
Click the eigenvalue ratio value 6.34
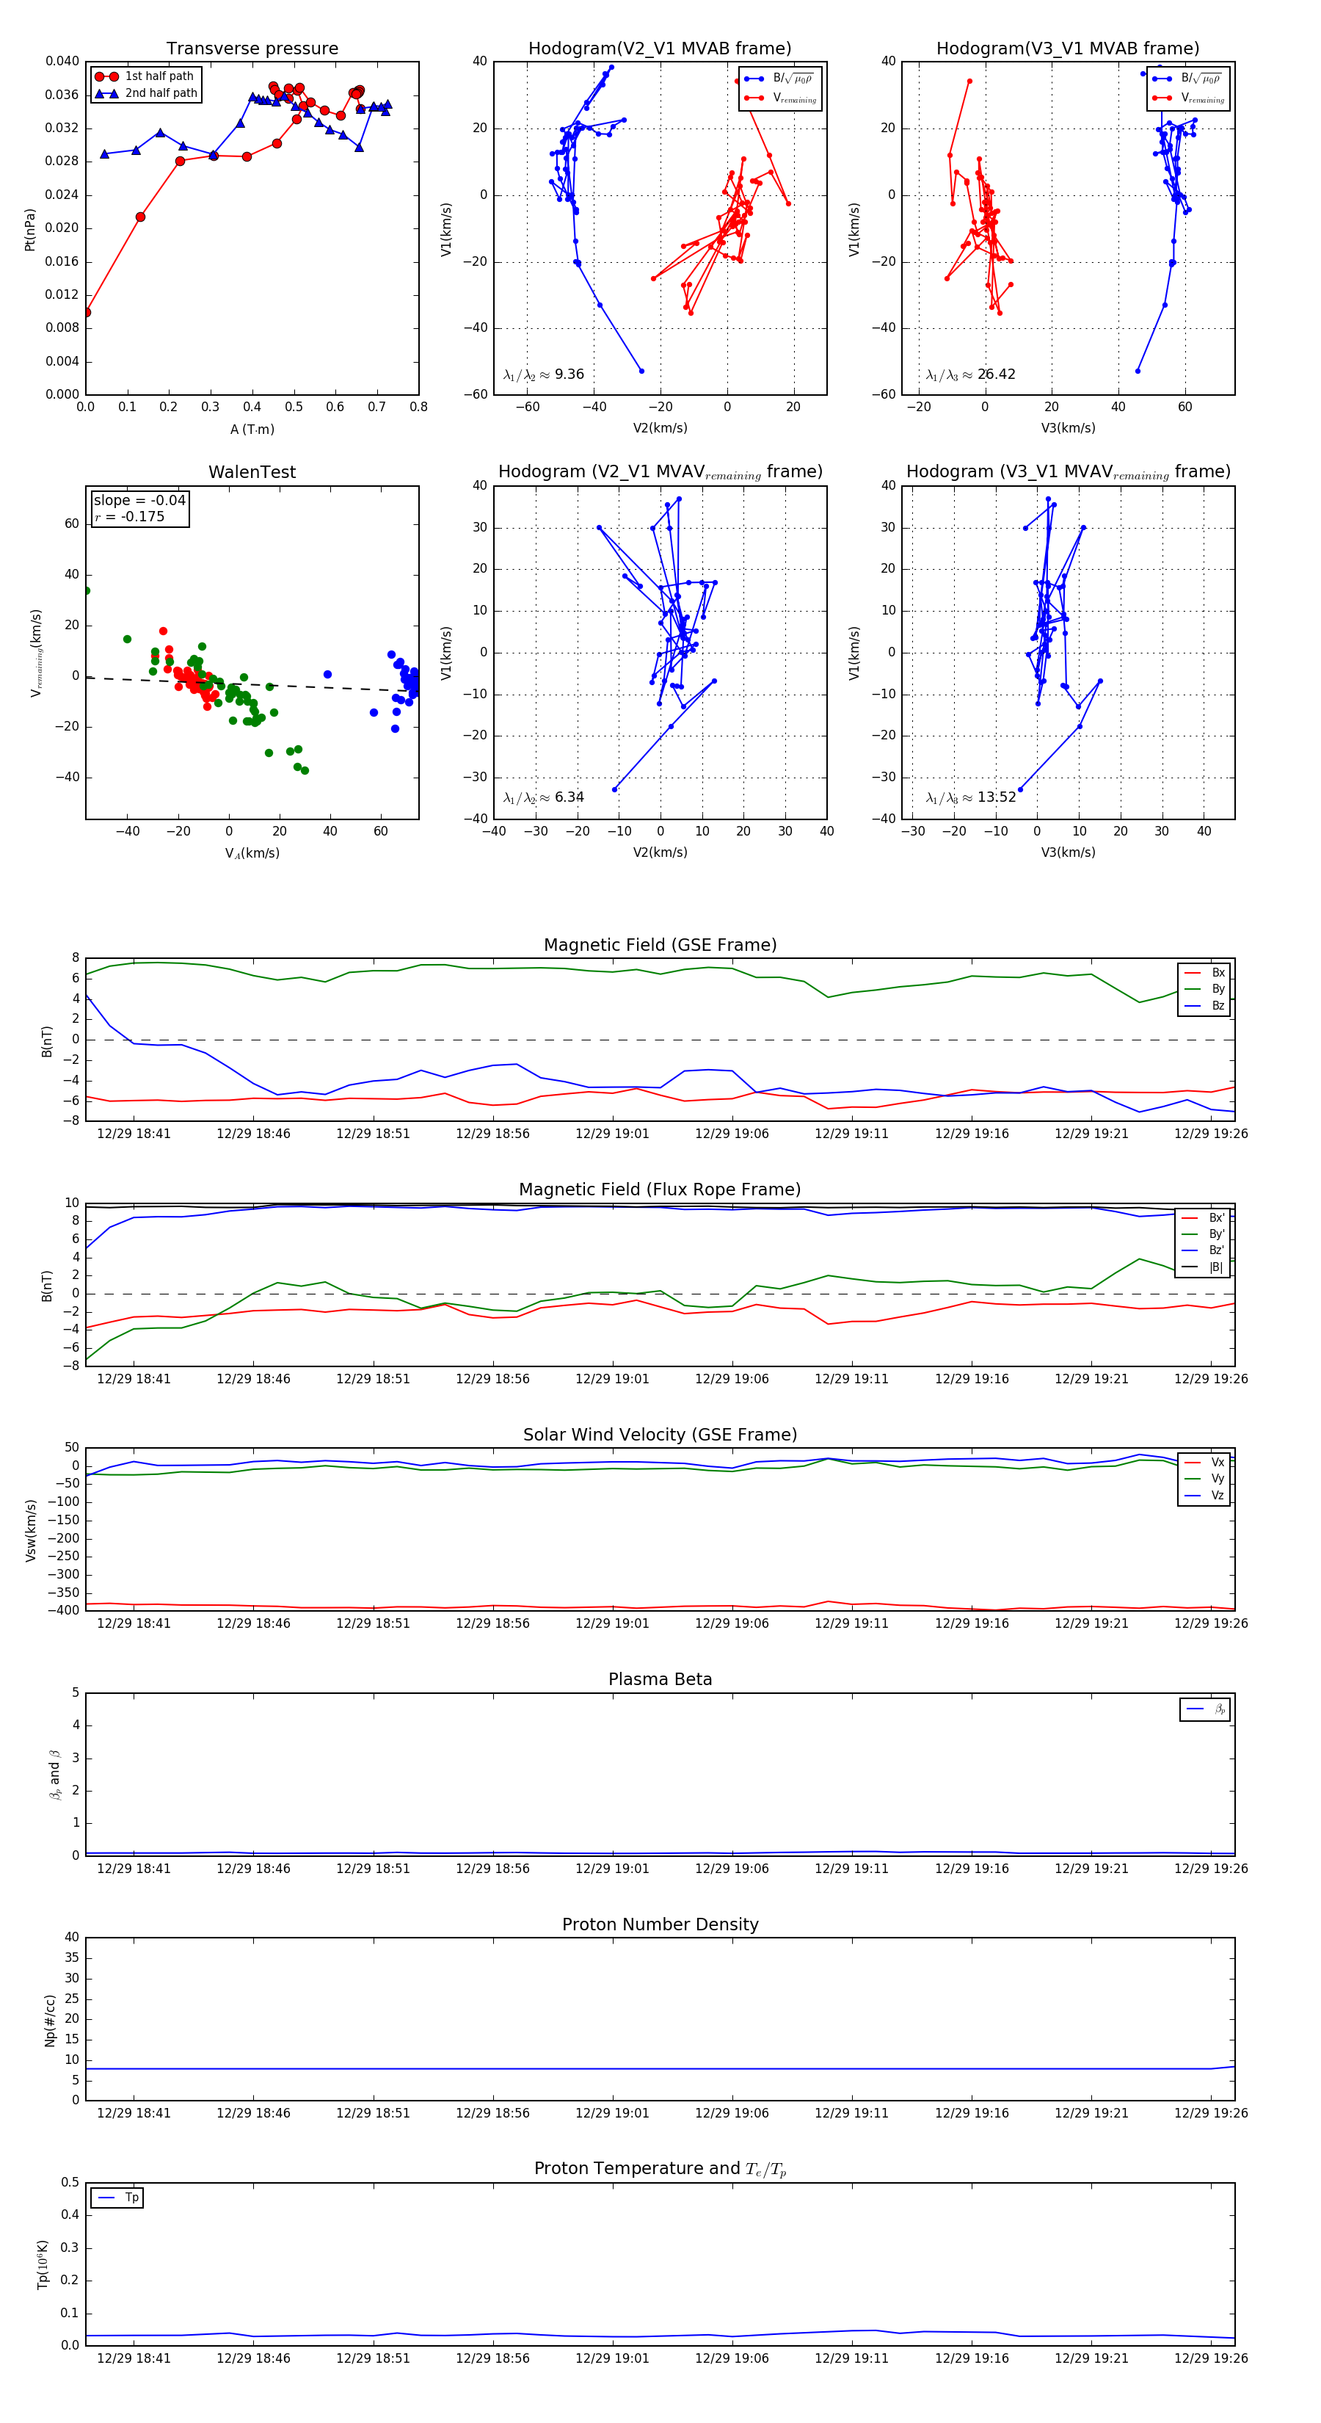pos(569,797)
